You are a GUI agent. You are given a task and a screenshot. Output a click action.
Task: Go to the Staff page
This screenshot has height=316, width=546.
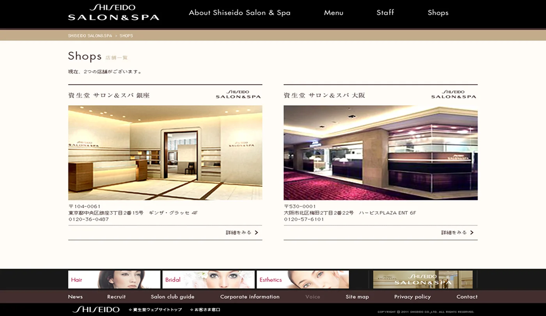[385, 12]
